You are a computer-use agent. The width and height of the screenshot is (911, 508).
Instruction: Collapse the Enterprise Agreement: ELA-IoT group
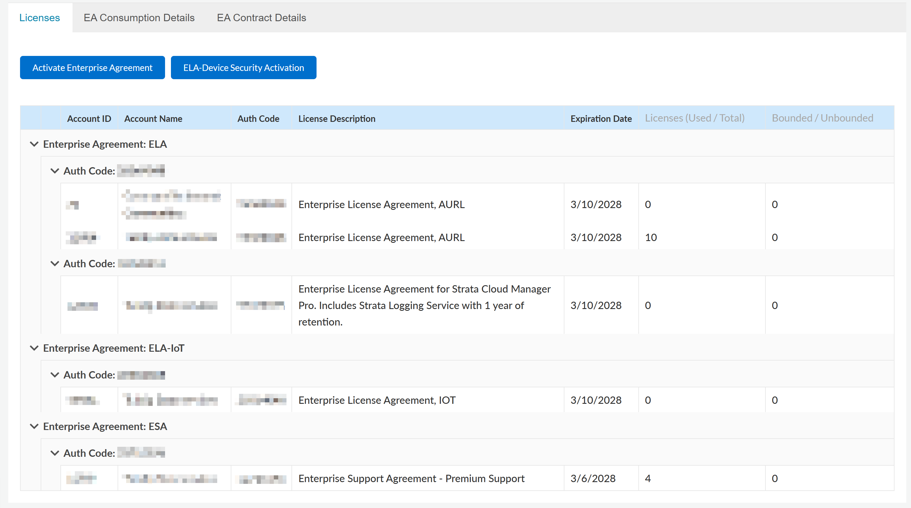pyautogui.click(x=34, y=348)
